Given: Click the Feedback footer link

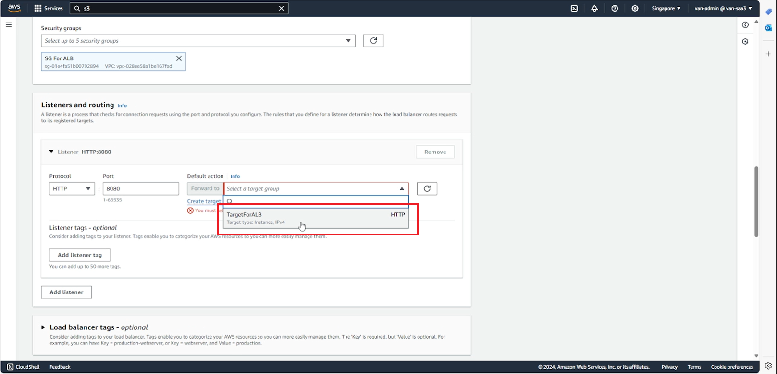Looking at the screenshot, I should tap(60, 367).
